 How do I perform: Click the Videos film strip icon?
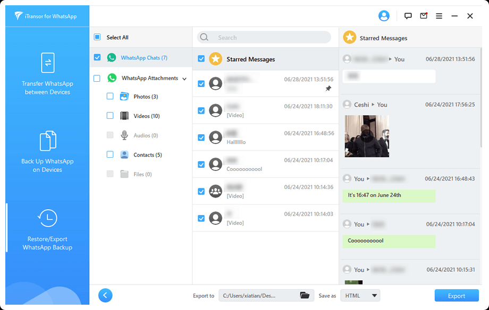pyautogui.click(x=124, y=116)
